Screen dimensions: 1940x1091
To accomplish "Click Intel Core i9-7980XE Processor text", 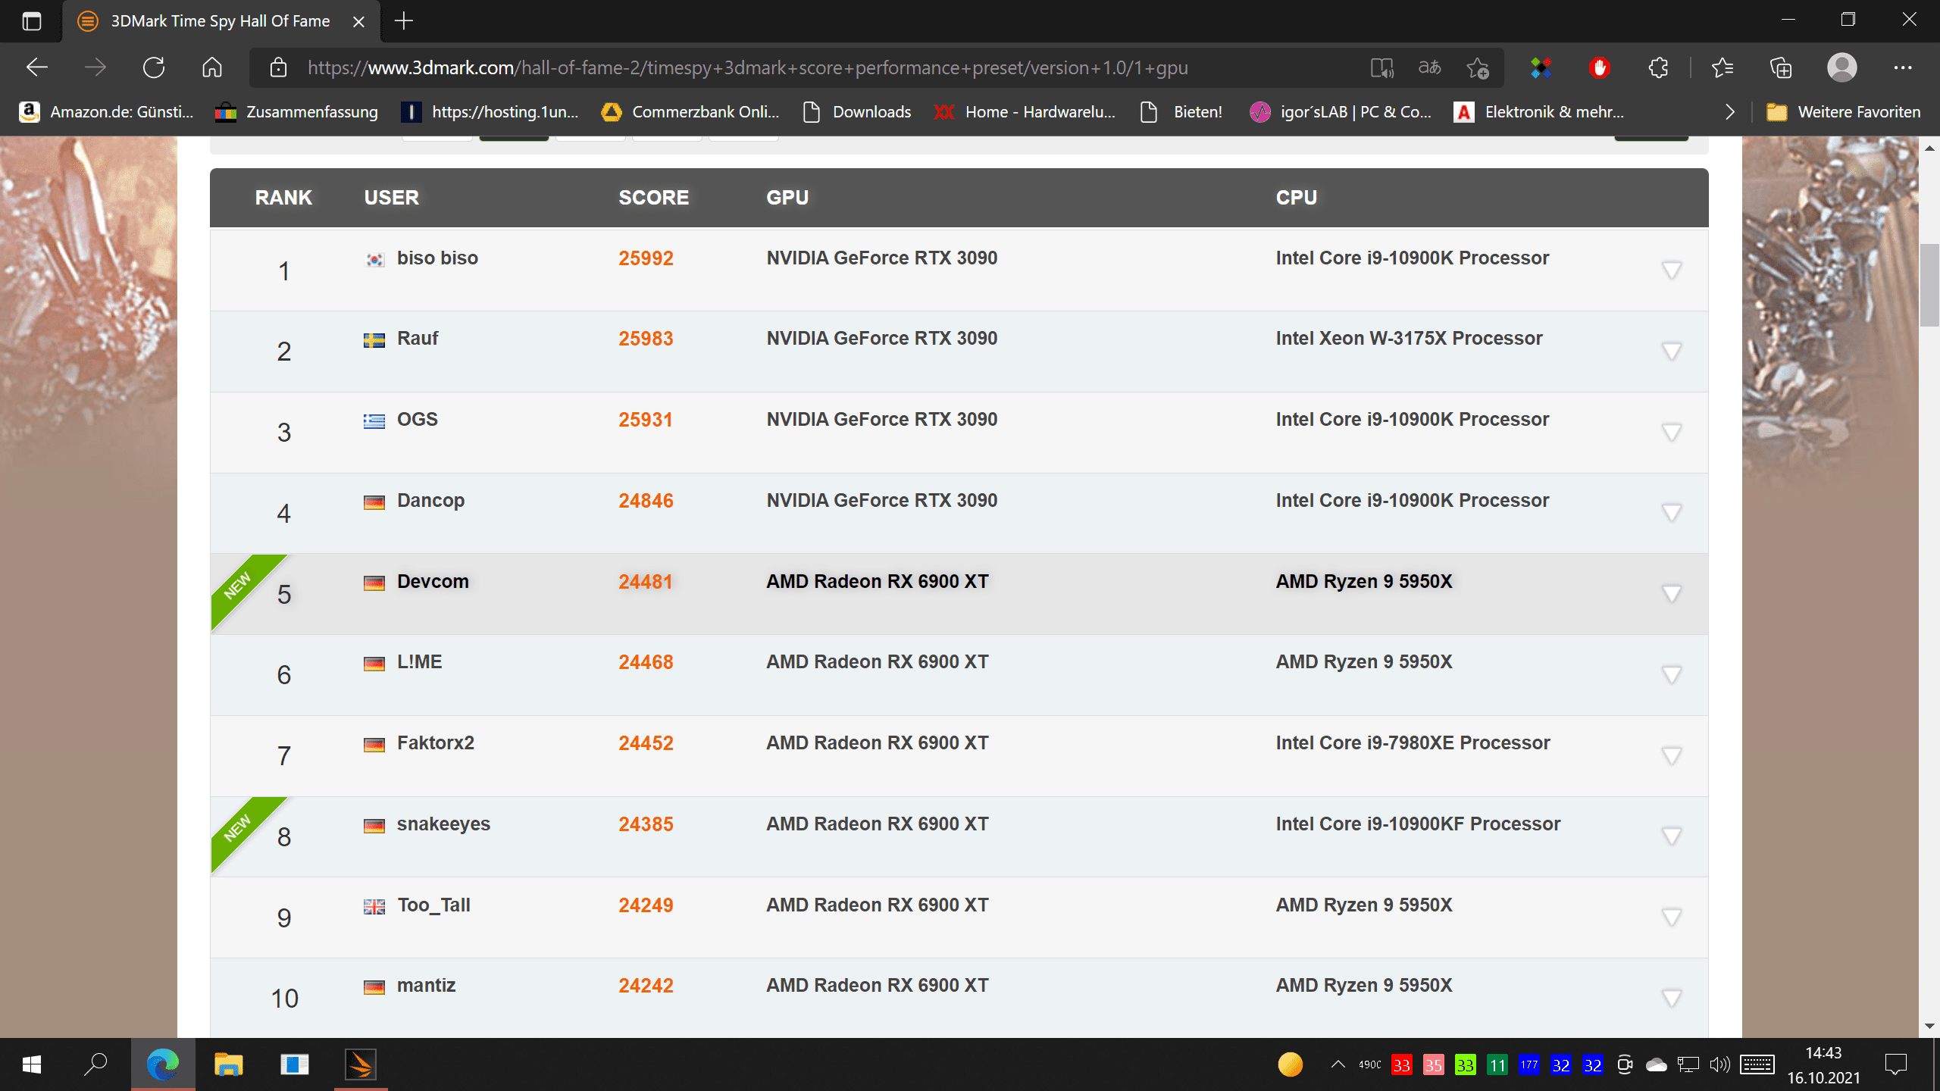I will click(1413, 742).
